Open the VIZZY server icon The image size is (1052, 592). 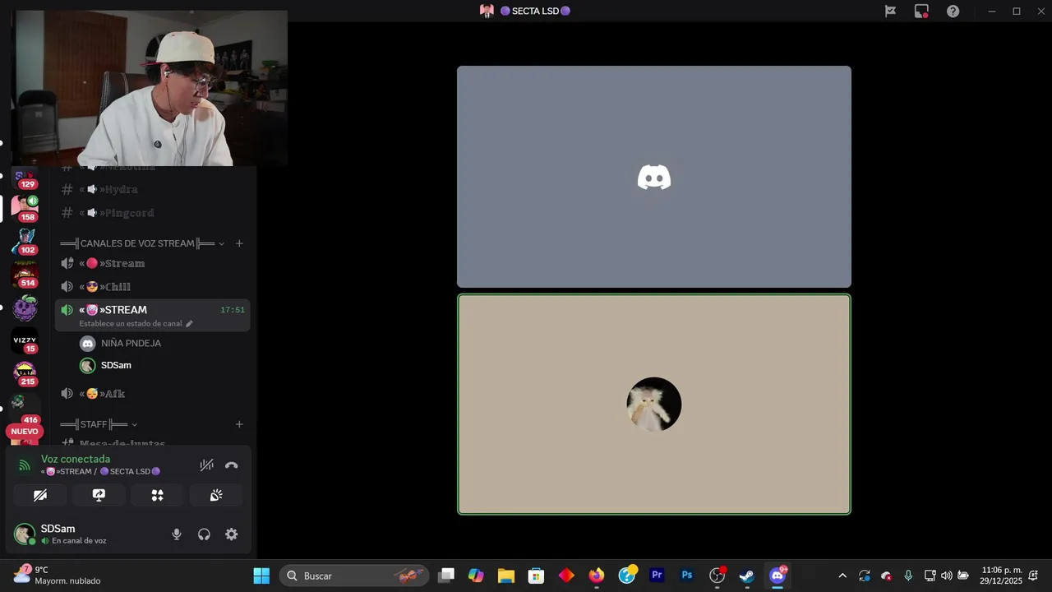[25, 340]
